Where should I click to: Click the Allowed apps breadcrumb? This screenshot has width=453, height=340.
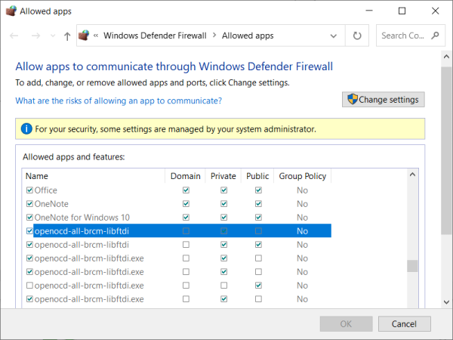(248, 36)
